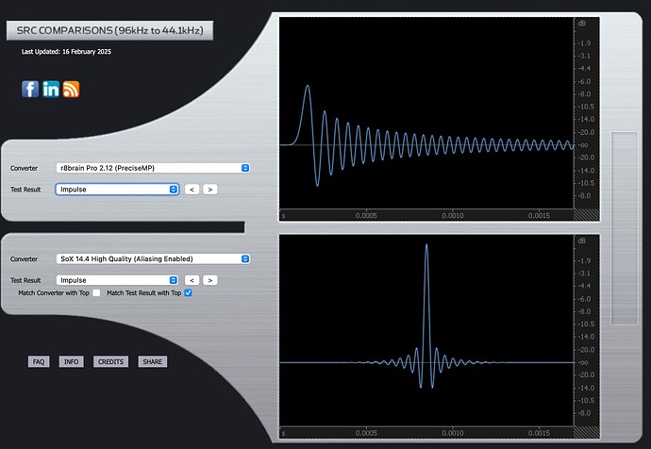Go to next test result for top converter

point(210,190)
